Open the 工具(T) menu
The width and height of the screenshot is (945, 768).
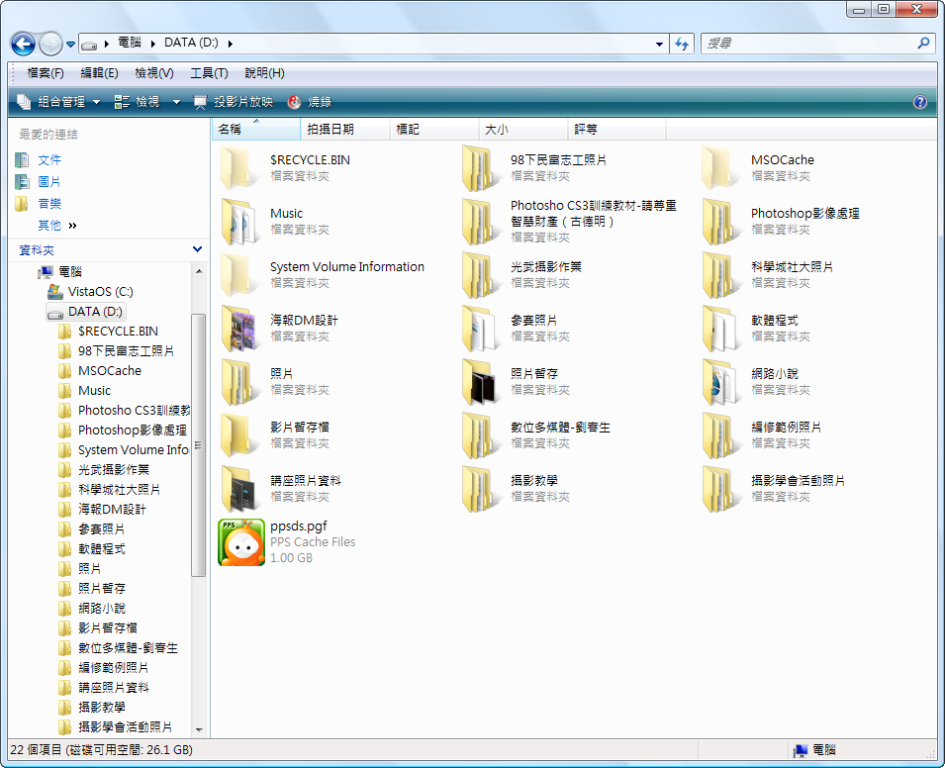[x=208, y=73]
